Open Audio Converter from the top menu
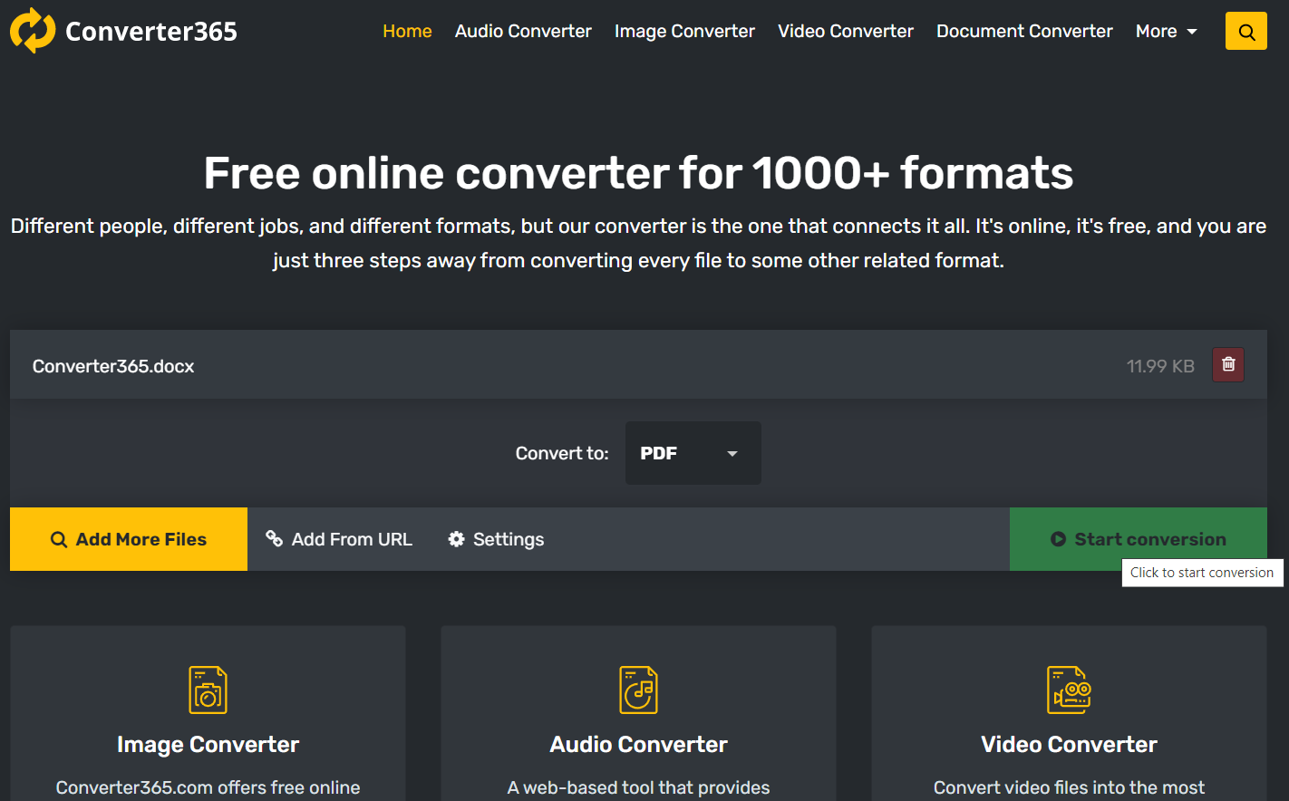 tap(523, 32)
